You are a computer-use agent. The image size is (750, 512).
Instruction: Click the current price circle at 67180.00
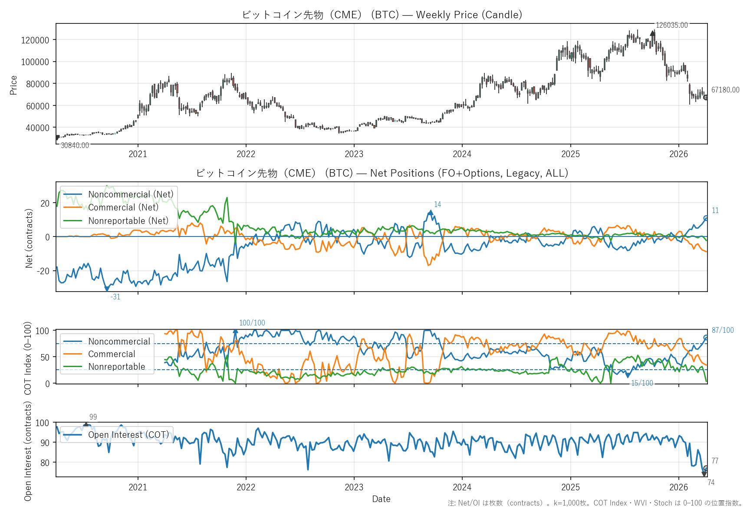(706, 97)
